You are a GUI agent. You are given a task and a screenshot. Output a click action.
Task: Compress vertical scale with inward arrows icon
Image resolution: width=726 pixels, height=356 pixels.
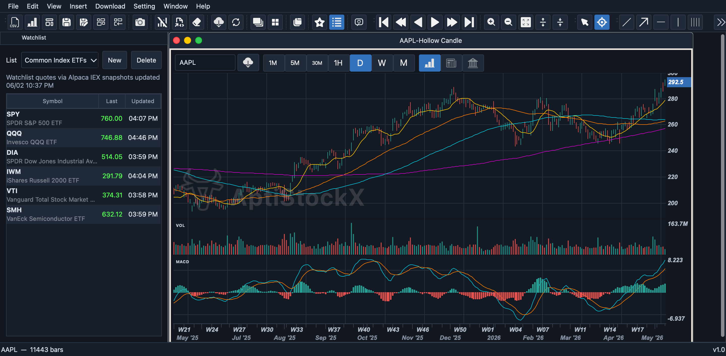(560, 22)
